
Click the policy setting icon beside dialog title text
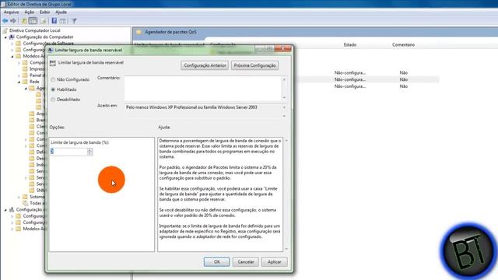53,63
